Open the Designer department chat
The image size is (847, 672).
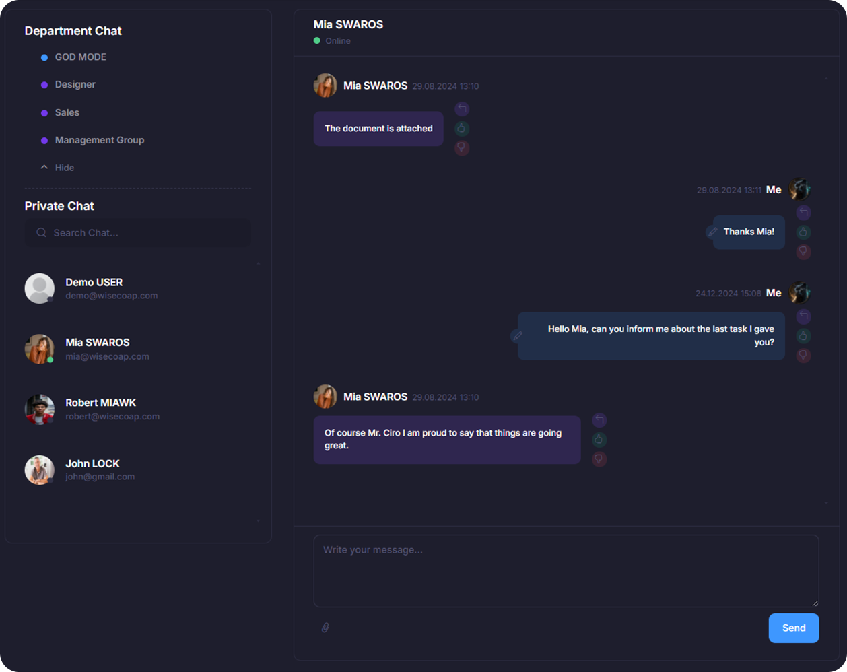tap(75, 85)
